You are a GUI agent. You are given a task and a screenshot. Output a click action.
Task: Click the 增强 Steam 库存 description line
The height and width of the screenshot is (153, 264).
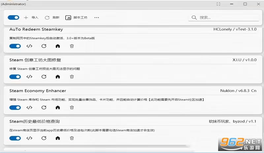click(x=107, y=100)
